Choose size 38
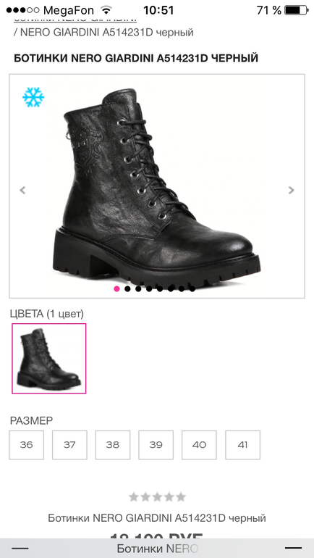Image resolution: width=314 pixels, height=558 pixels. pyautogui.click(x=113, y=445)
